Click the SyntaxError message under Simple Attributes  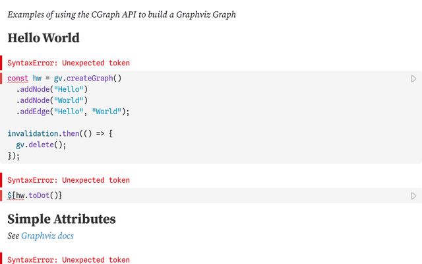point(69,259)
